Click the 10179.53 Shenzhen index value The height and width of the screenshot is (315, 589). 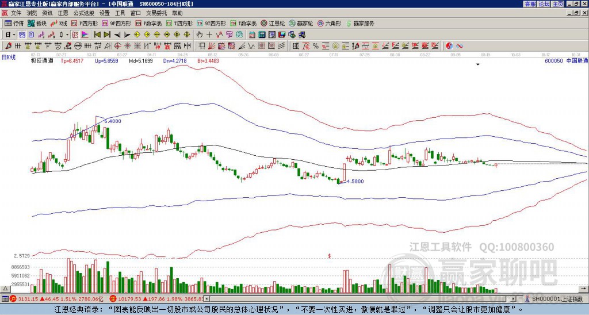[129, 299]
